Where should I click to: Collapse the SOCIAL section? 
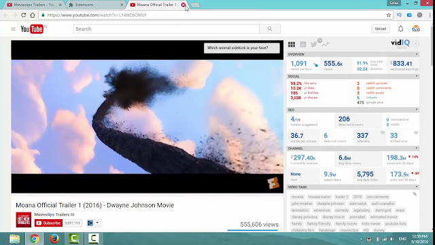tap(417, 76)
